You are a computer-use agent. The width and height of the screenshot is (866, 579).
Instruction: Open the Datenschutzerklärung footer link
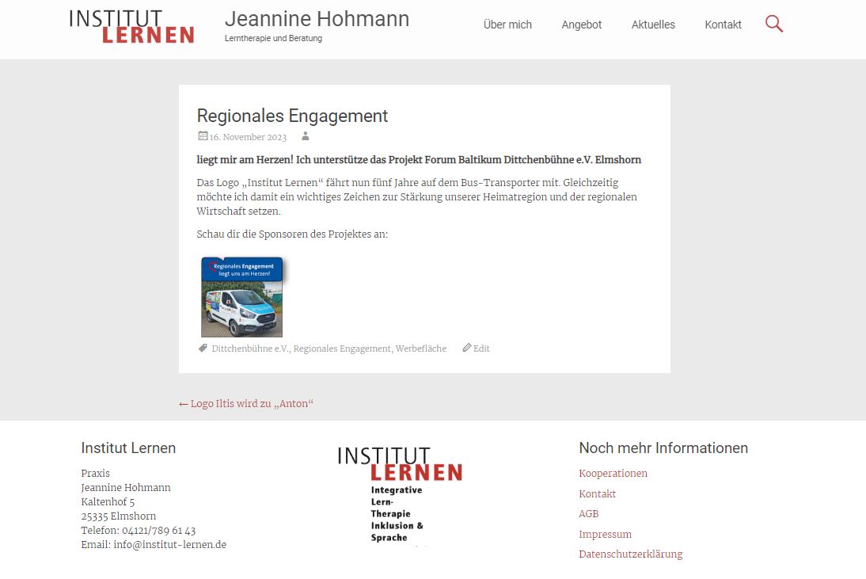pos(631,554)
